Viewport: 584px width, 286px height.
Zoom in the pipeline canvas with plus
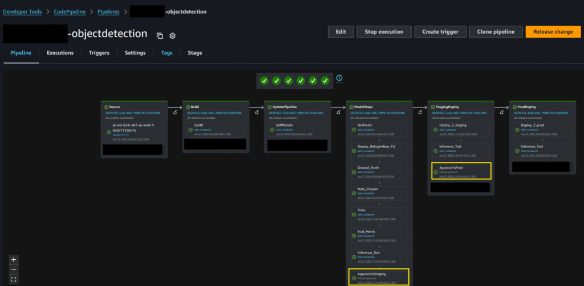point(14,259)
